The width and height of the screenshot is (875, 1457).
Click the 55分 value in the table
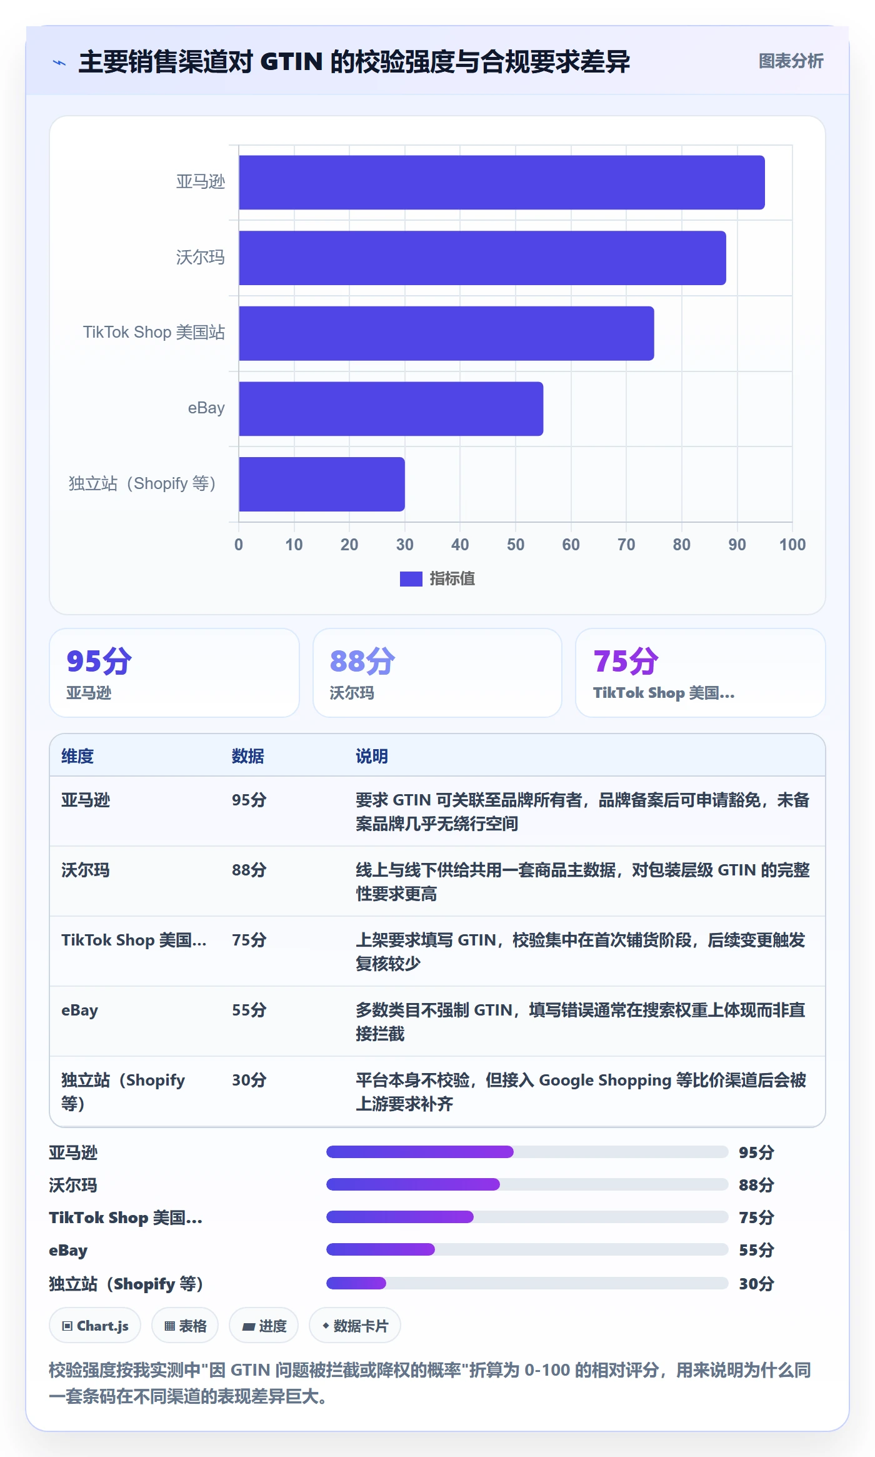(x=249, y=1010)
